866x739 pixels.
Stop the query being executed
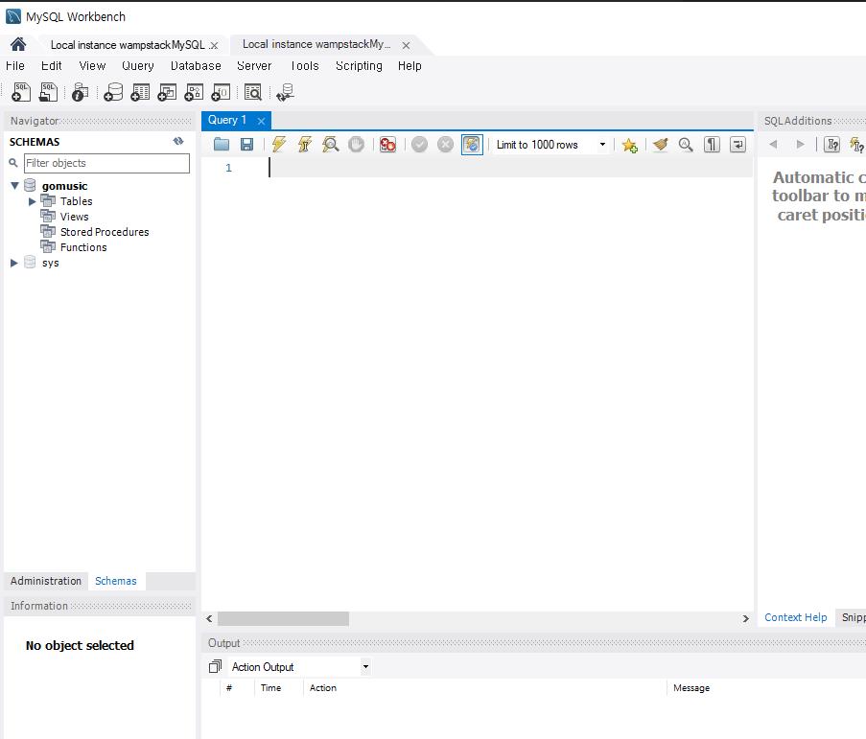356,145
